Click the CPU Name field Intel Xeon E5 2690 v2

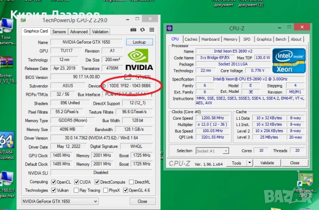233,51
